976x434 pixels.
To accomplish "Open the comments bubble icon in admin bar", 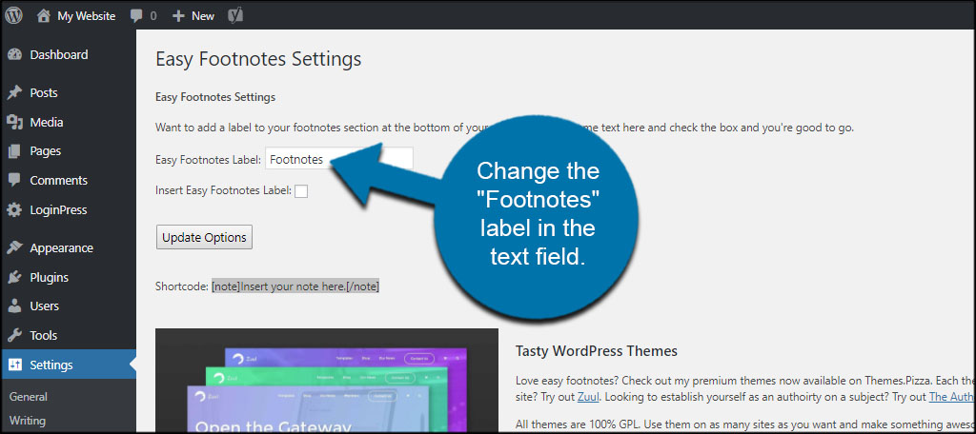I will [x=136, y=16].
